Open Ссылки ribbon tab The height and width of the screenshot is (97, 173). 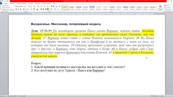click(x=31, y=4)
